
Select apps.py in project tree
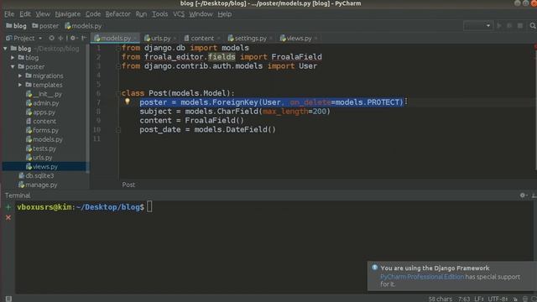(40, 112)
